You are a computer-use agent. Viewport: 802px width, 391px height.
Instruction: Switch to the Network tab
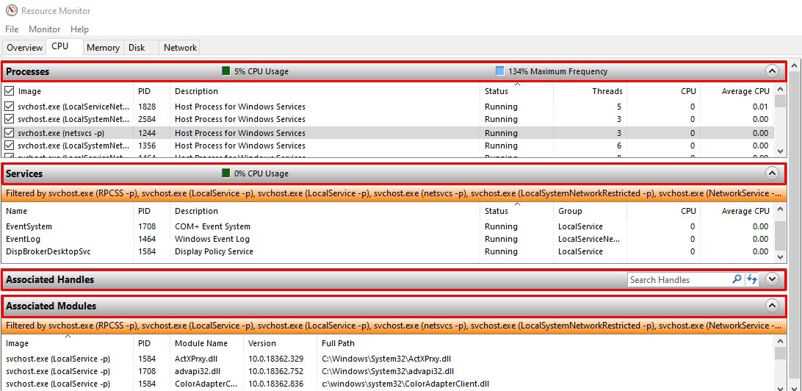click(180, 48)
